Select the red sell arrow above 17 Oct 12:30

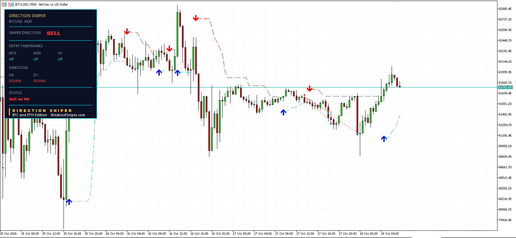coord(309,88)
